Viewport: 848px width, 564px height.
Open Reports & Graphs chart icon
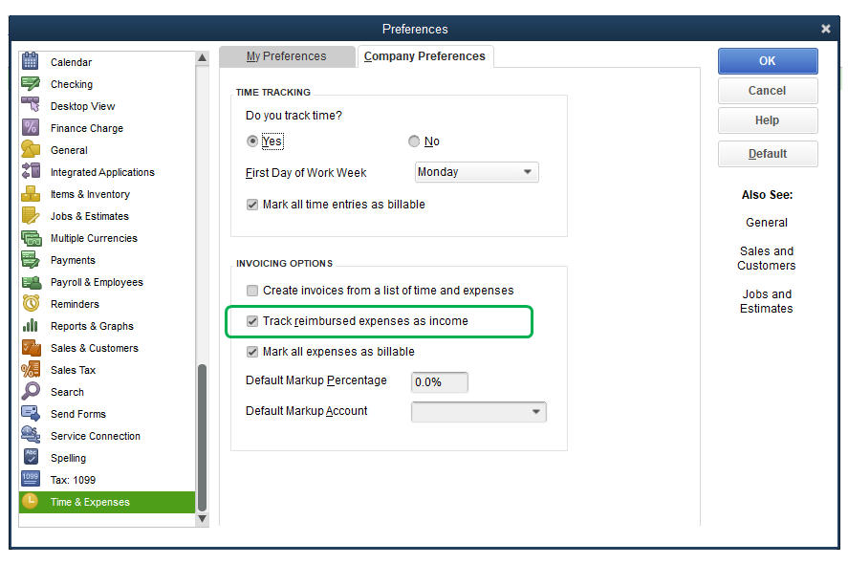(x=31, y=326)
